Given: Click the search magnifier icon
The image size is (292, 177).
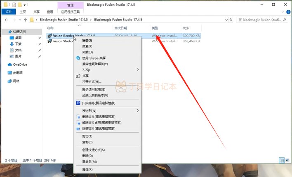Looking at the screenshot, I should point(284,20).
